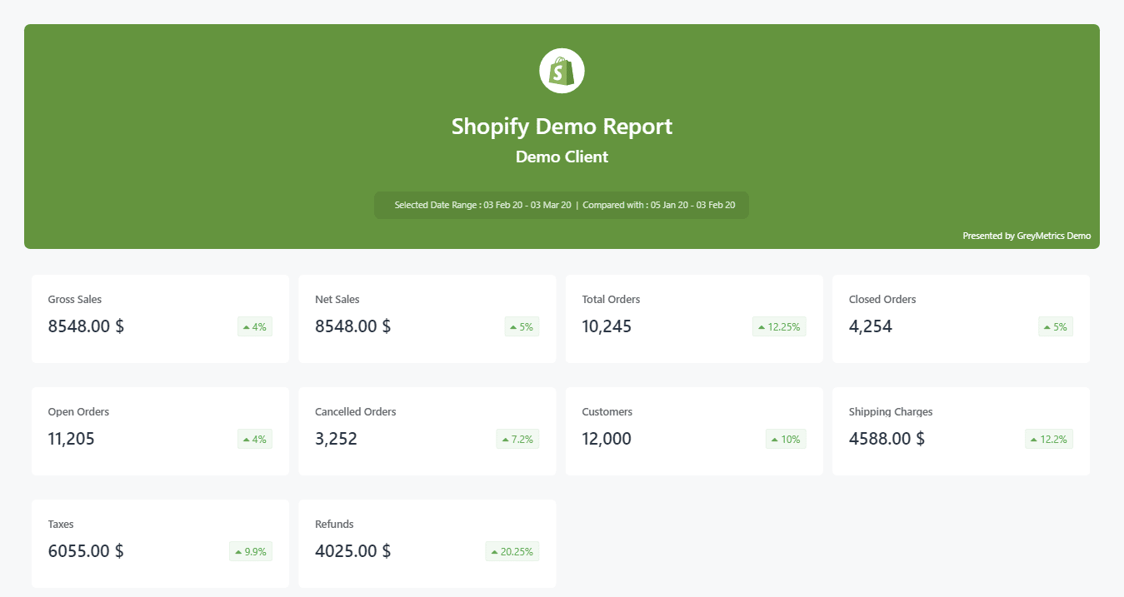
Task: Click the Closed Orders 5% change badge
Action: (x=1056, y=327)
